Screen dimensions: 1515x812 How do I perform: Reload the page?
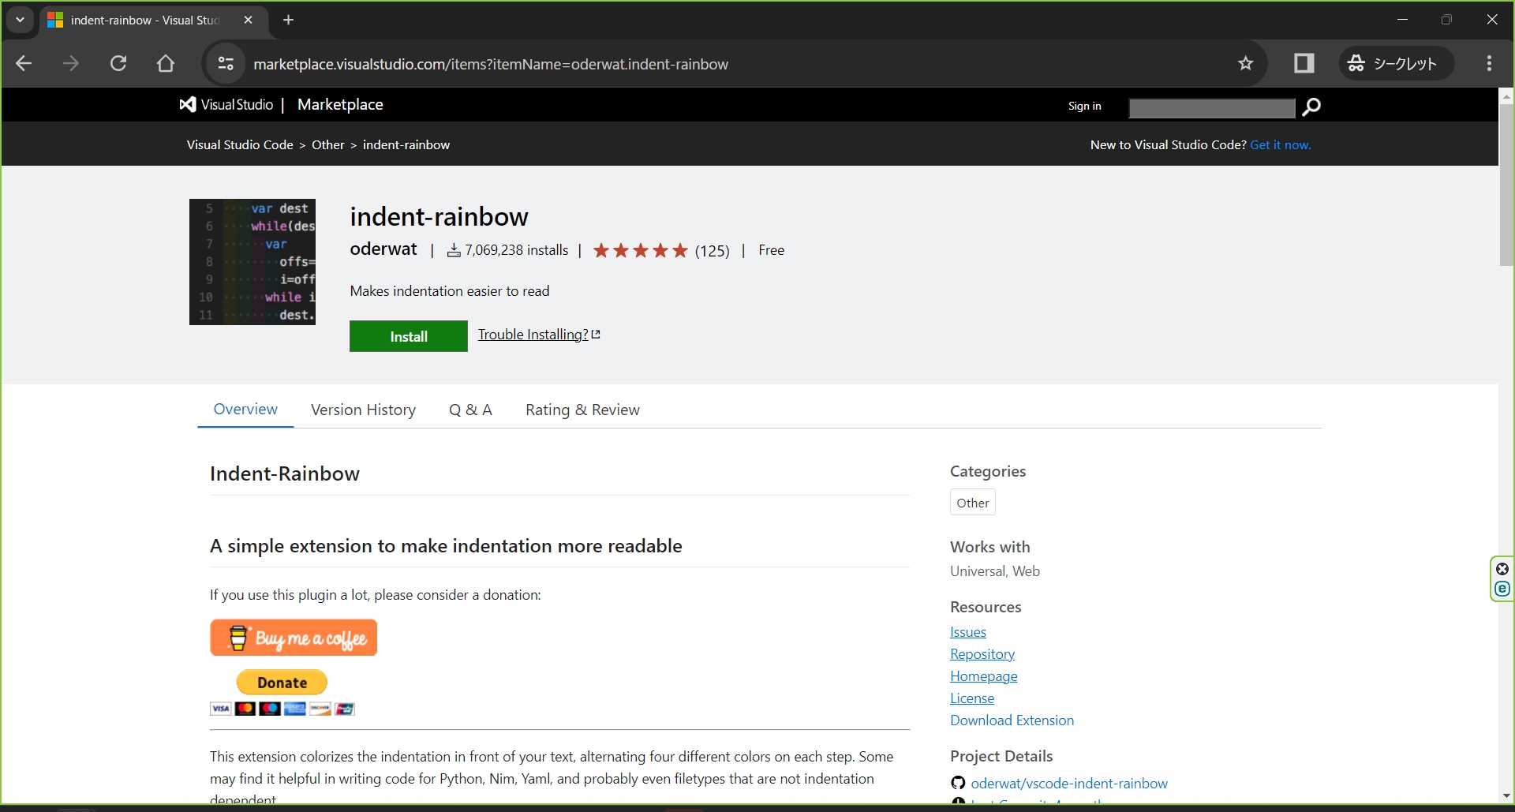(x=118, y=64)
